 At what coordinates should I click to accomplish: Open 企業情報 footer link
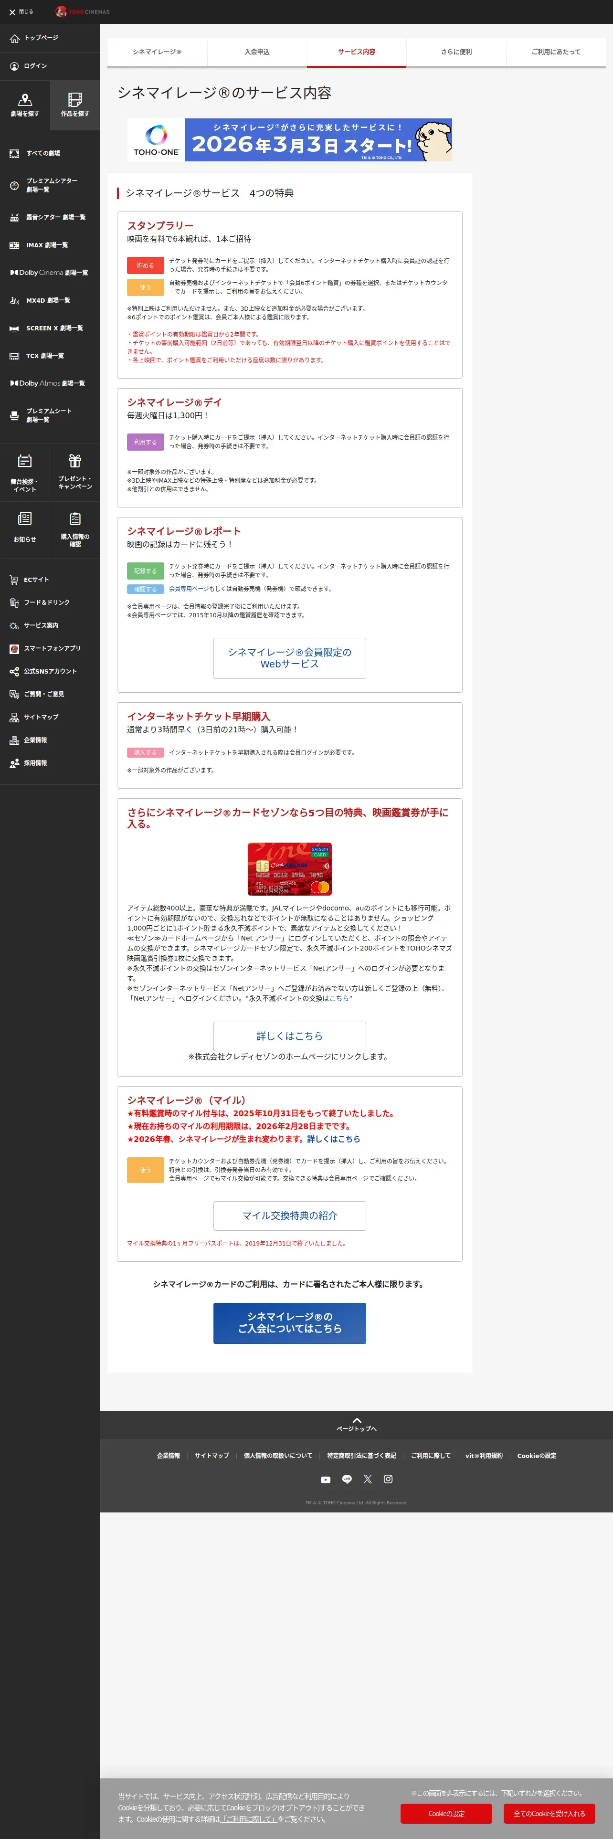(x=169, y=1456)
